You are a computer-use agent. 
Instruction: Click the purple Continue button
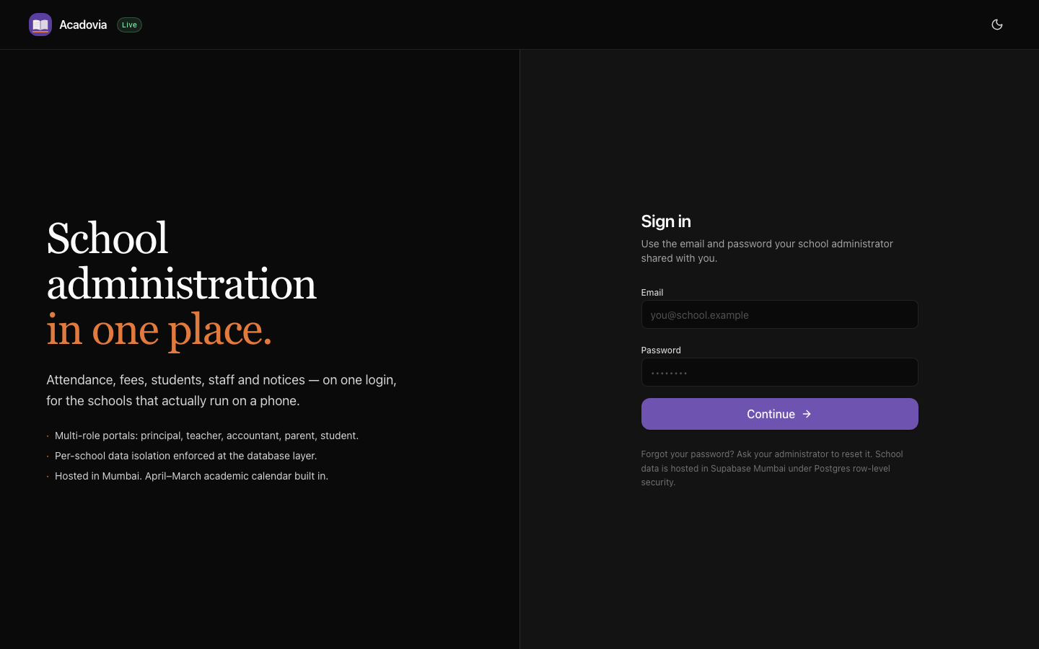[779, 414]
